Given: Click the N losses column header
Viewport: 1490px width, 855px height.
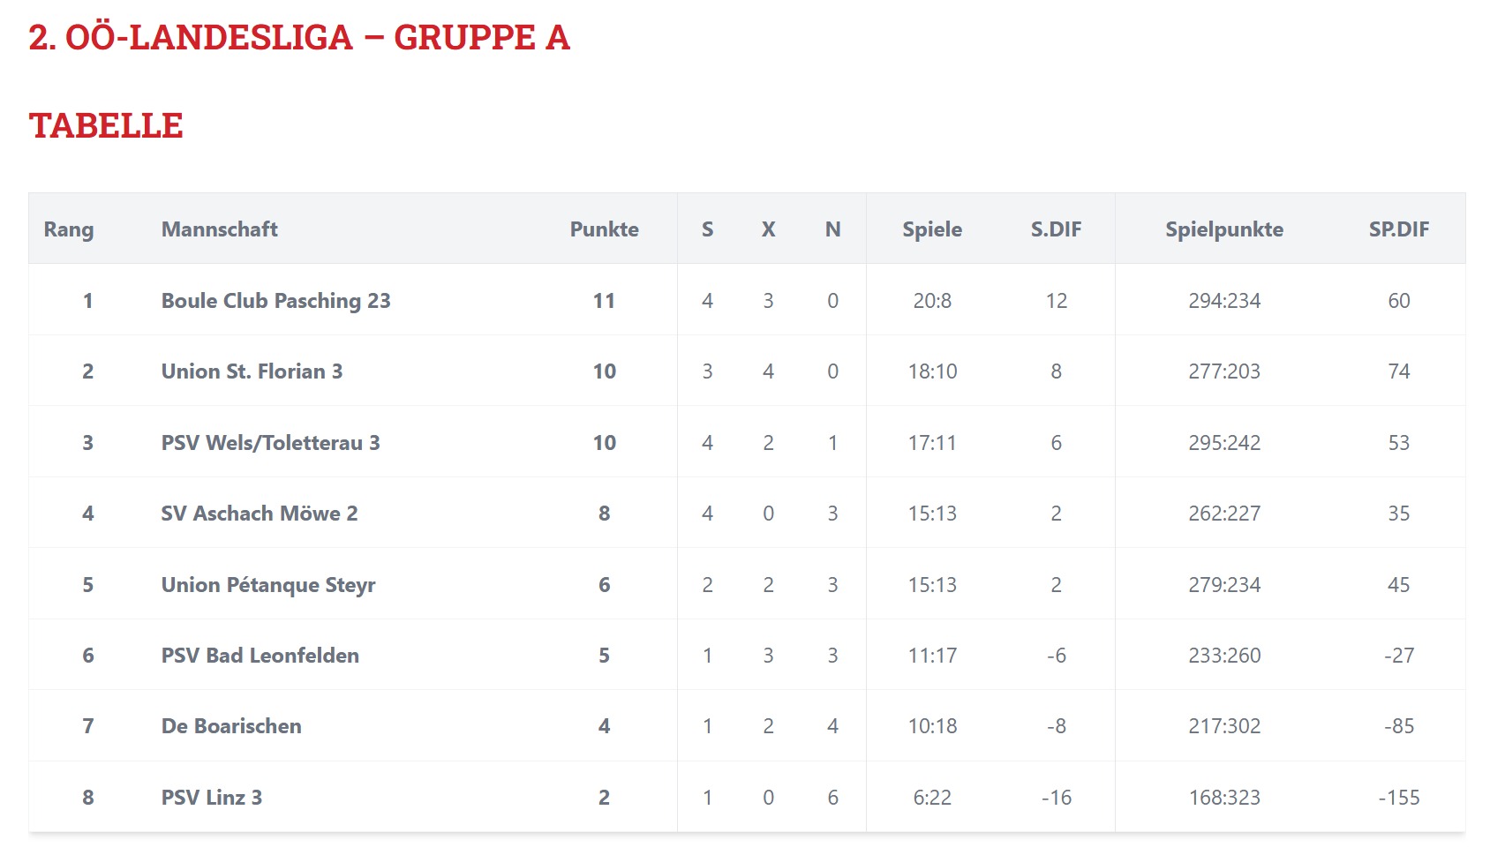Looking at the screenshot, I should pyautogui.click(x=832, y=229).
